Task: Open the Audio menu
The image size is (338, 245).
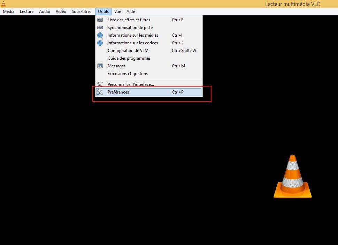Action: 44,12
